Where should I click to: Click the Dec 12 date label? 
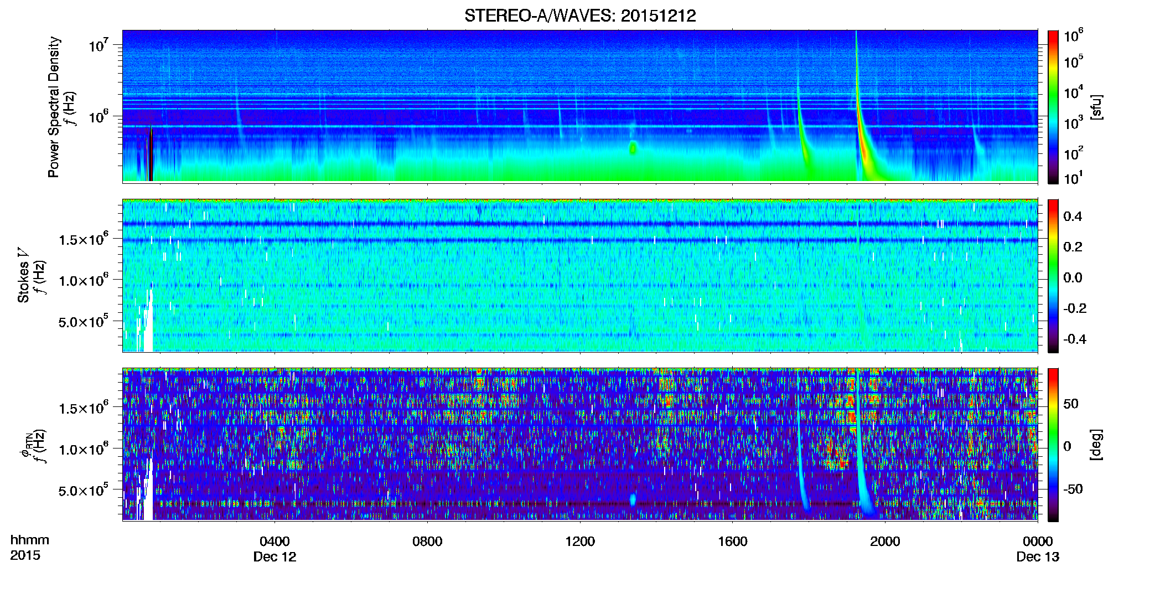click(x=275, y=556)
